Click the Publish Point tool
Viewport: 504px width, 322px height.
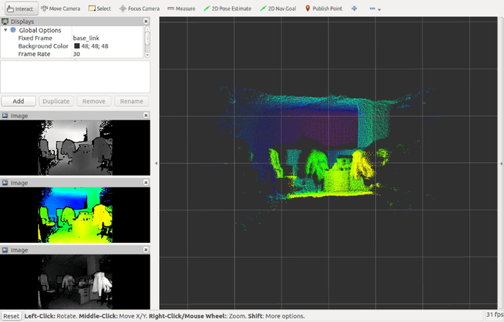click(x=324, y=9)
